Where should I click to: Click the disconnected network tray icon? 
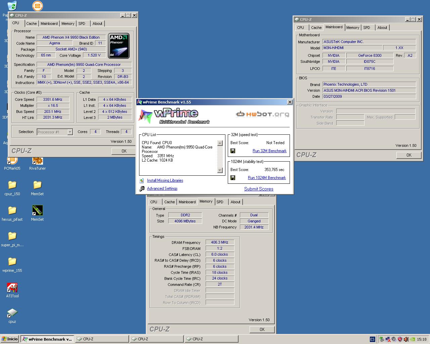388,339
